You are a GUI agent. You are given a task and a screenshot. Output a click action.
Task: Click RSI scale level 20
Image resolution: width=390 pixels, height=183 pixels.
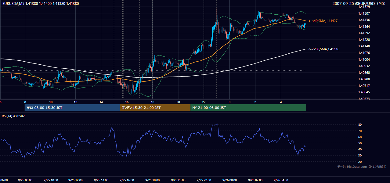(x=360, y=162)
